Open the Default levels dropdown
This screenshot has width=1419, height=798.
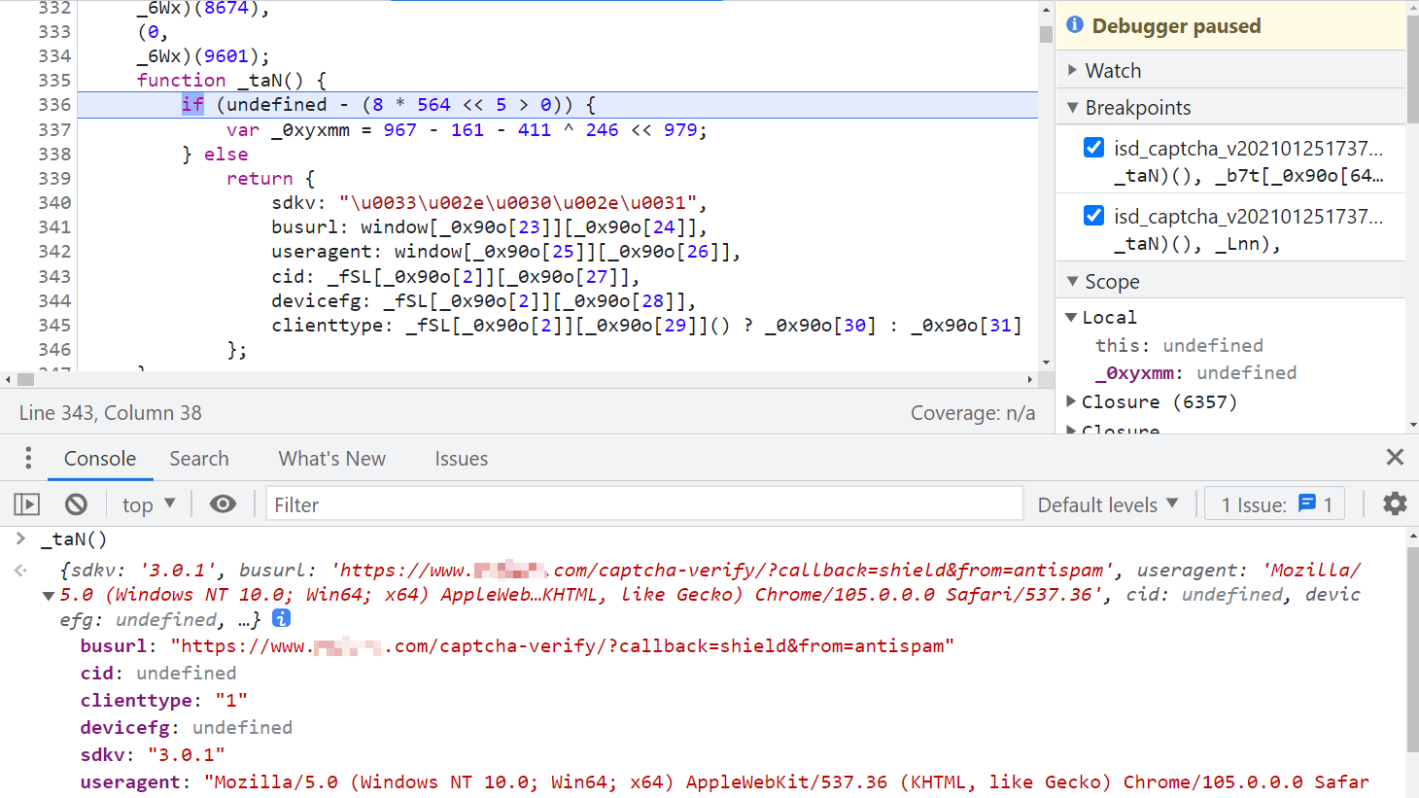1108,504
